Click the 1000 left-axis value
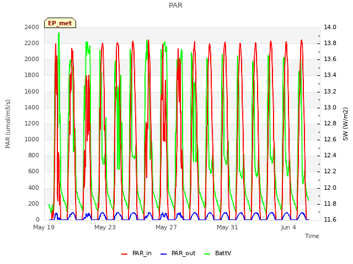Image resolution: width=353 pixels, height=264 pixels. (x=32, y=139)
